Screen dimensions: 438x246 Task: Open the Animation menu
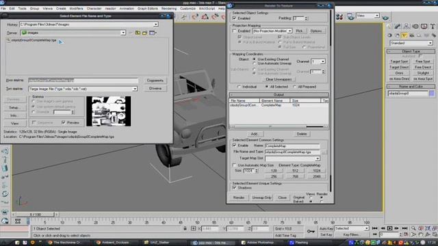127,9
